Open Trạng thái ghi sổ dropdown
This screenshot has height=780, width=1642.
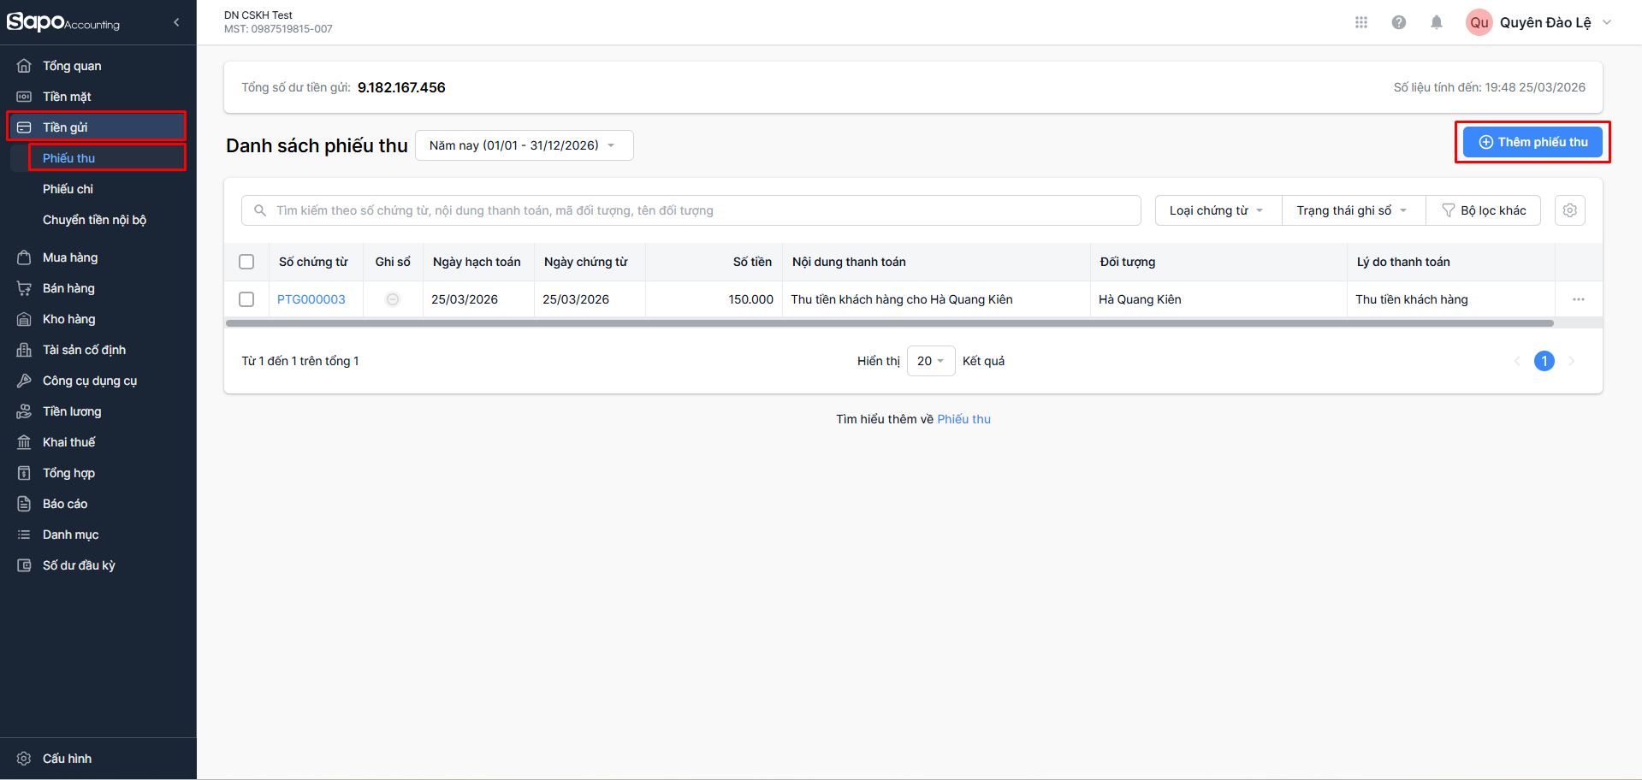tap(1352, 210)
